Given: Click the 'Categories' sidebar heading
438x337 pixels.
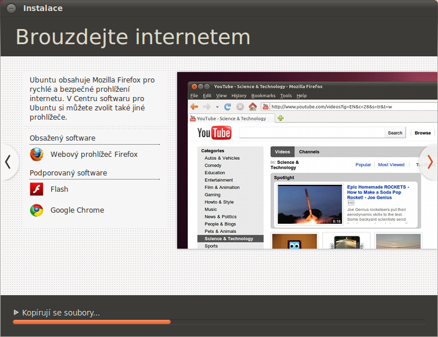Looking at the screenshot, I should click(213, 151).
